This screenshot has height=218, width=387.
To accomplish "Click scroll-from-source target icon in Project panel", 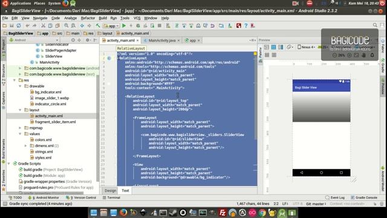I will (73, 40).
